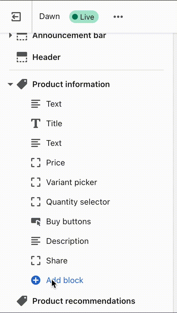Viewport: 177px width, 313px height.
Task: Select the Text block under Title
Action: (x=54, y=143)
